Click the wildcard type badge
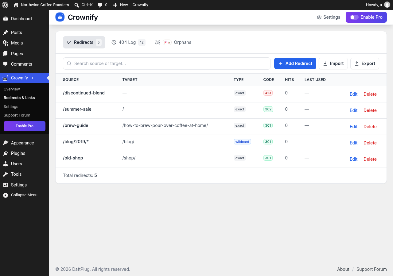The width and height of the screenshot is (393, 276). point(242,142)
